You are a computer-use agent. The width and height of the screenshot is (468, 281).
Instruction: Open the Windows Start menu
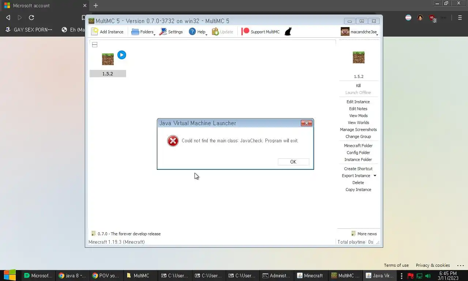click(x=10, y=276)
